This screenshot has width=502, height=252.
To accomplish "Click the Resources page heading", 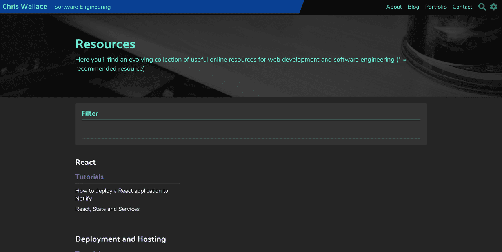I will (105, 44).
